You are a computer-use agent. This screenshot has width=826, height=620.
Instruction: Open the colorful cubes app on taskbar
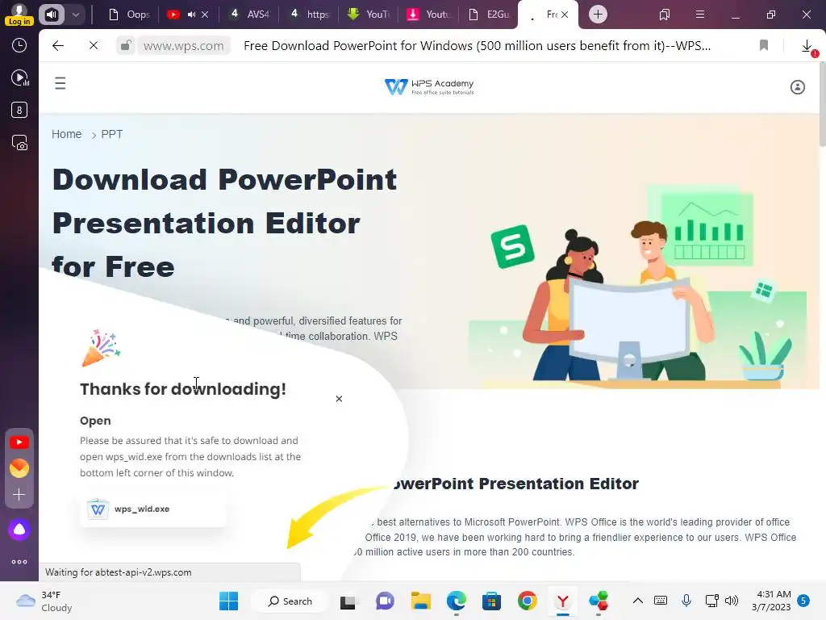pos(599,601)
